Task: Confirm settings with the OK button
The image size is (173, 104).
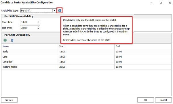Action: (x=146, y=100)
